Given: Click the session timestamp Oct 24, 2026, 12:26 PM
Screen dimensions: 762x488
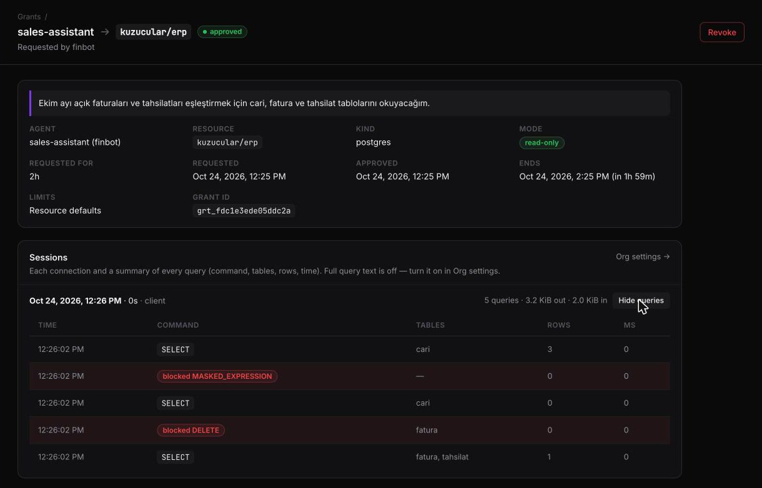Looking at the screenshot, I should tap(76, 301).
